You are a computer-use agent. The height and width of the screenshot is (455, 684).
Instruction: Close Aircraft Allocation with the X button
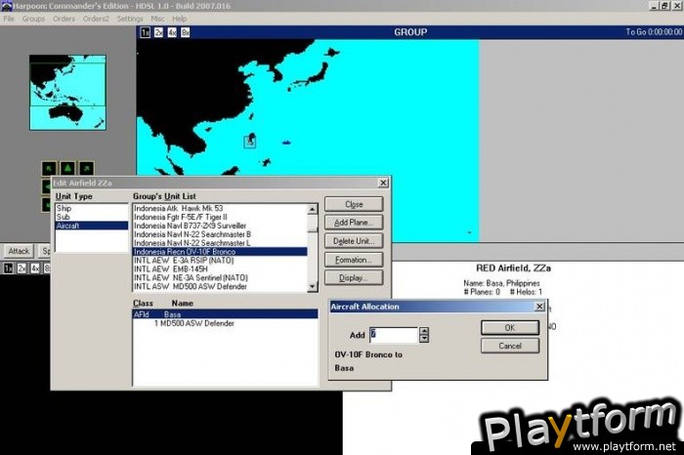pos(539,307)
